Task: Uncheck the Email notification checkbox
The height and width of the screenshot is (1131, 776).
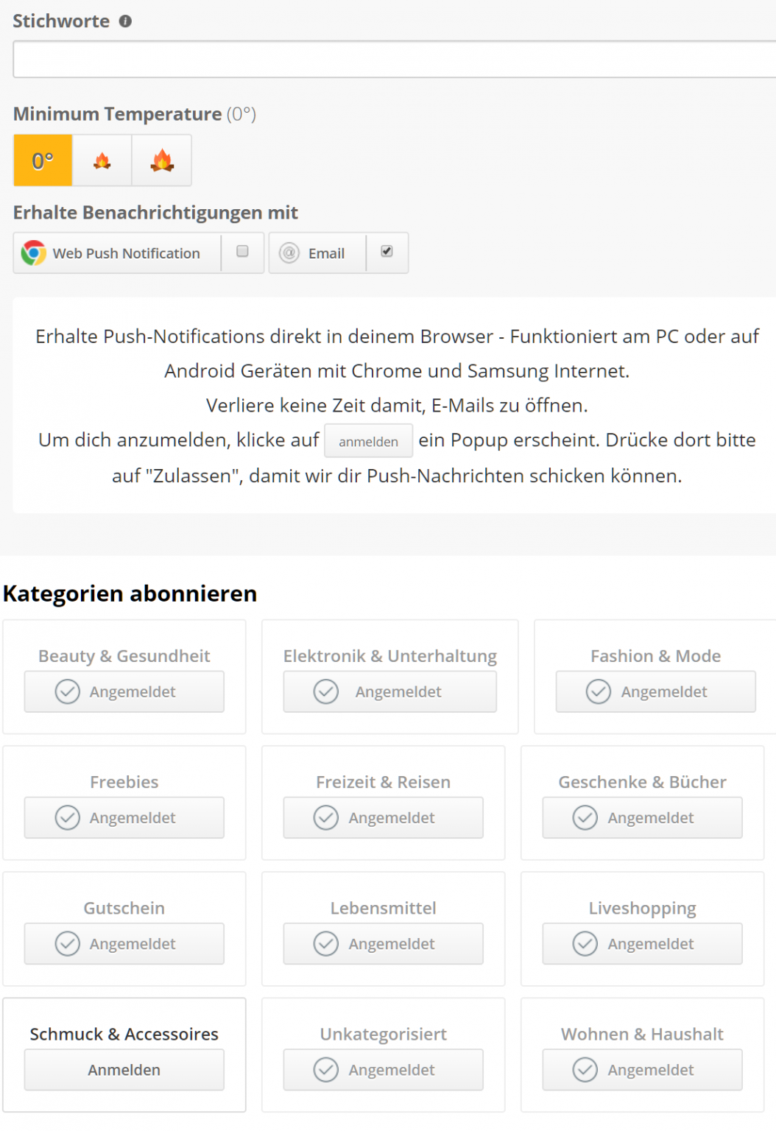Action: (x=387, y=251)
